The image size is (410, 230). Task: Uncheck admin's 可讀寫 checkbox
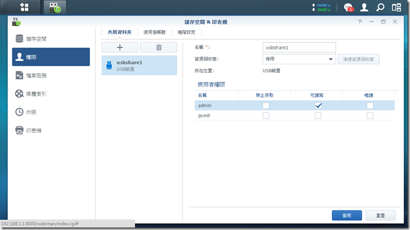click(318, 105)
